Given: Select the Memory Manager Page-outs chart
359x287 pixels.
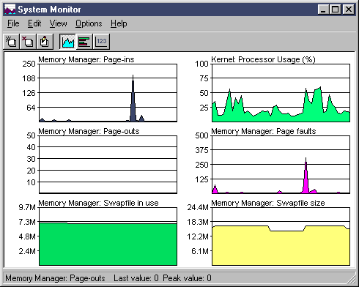Looking at the screenshot, I should (108, 165).
